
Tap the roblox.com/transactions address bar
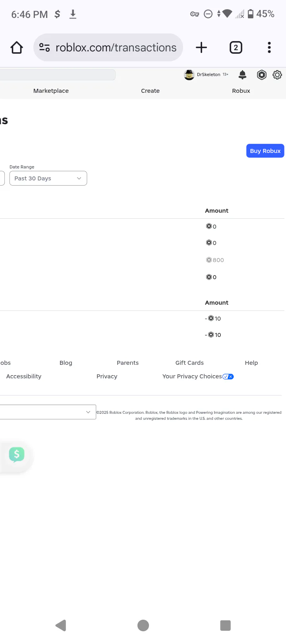(108, 48)
